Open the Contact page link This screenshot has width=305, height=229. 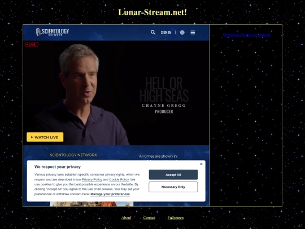tap(149, 218)
